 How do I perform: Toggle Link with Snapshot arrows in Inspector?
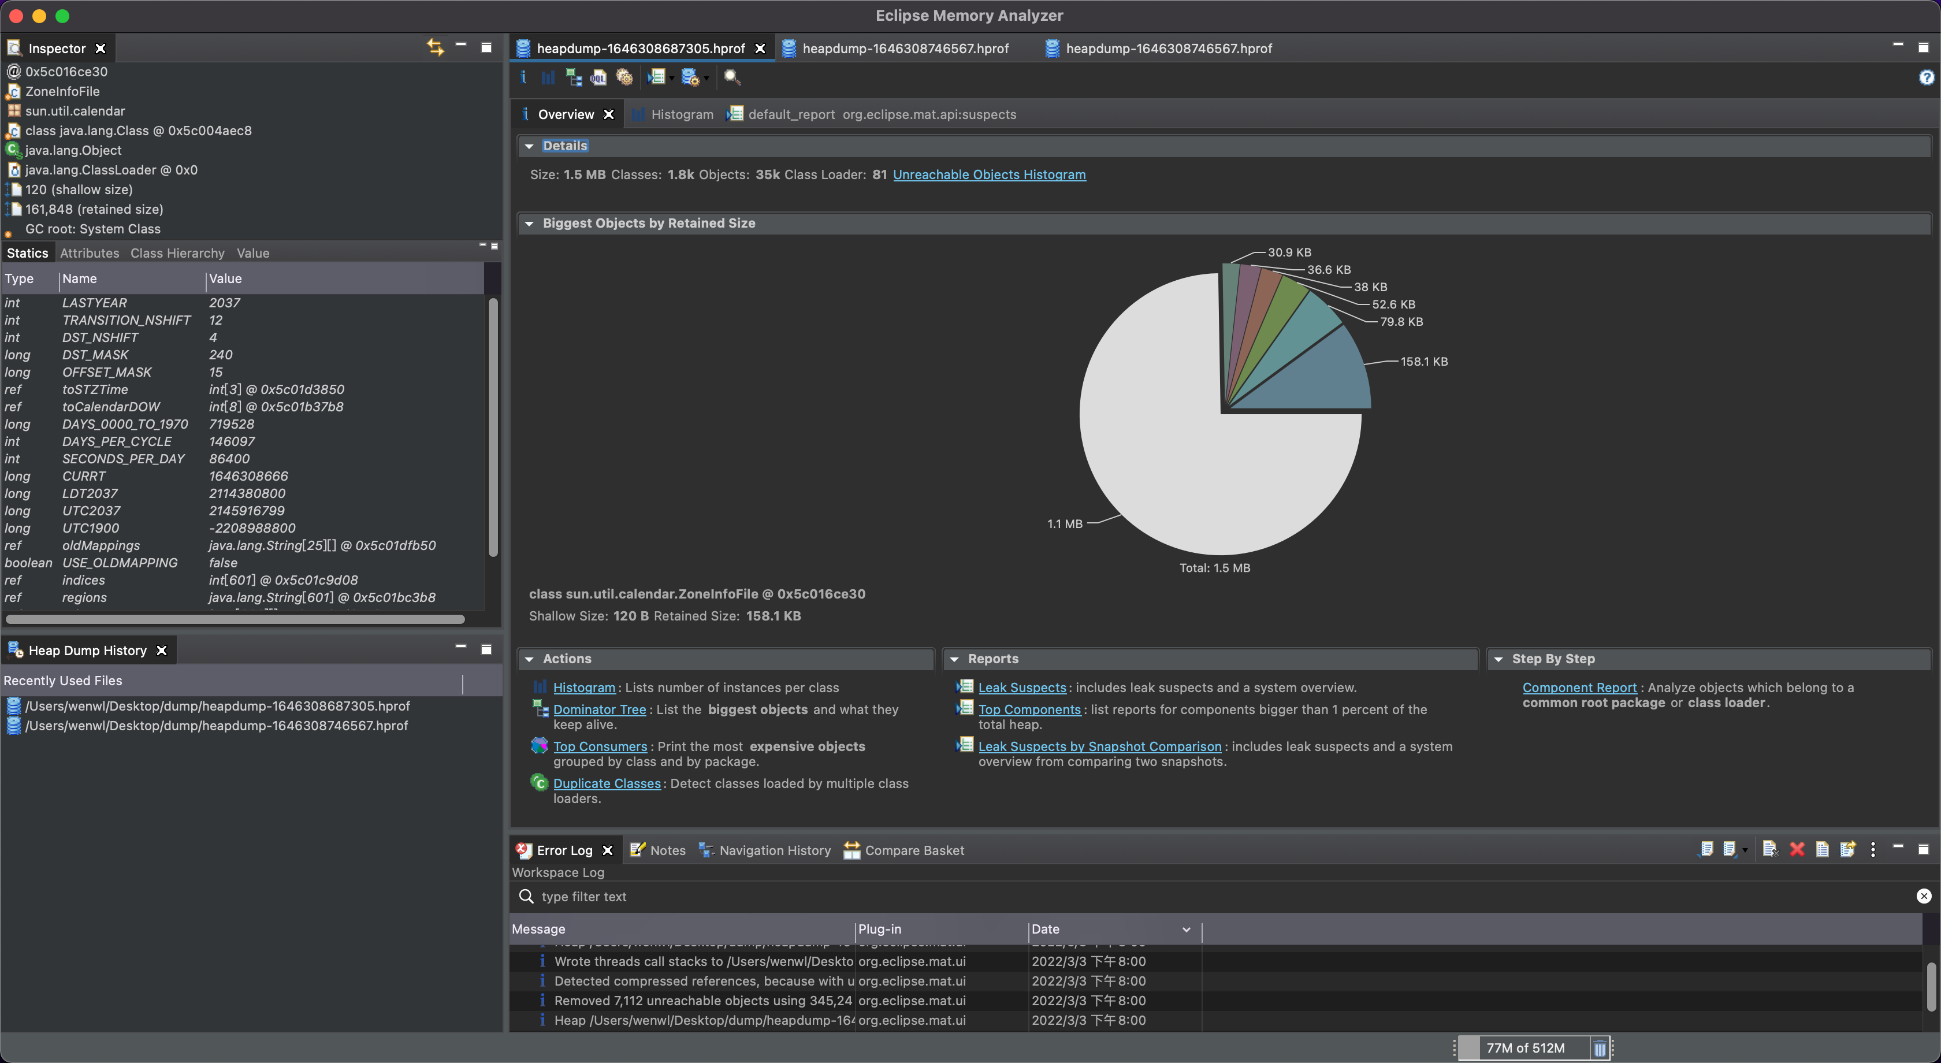click(x=435, y=47)
